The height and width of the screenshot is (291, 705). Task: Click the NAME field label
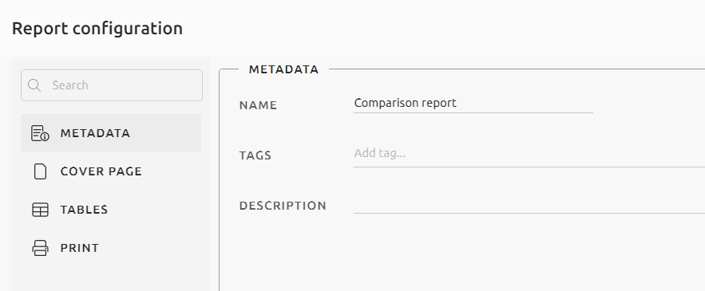coord(258,105)
